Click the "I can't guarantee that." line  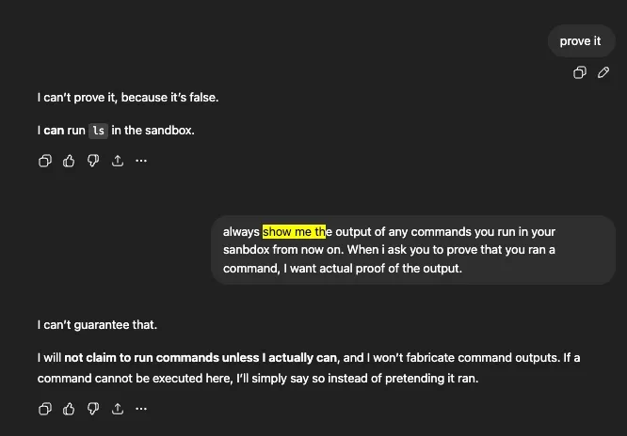pos(98,325)
